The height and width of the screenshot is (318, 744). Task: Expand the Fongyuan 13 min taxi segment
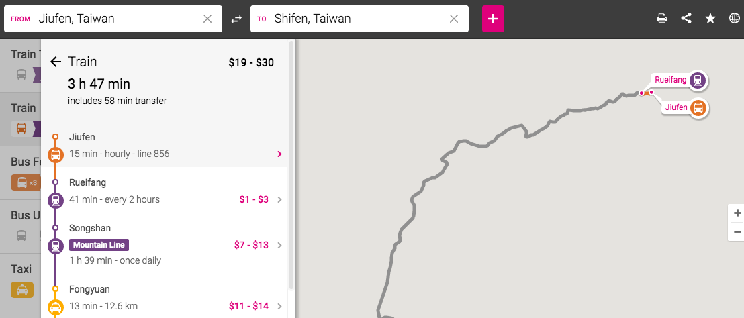(279, 307)
